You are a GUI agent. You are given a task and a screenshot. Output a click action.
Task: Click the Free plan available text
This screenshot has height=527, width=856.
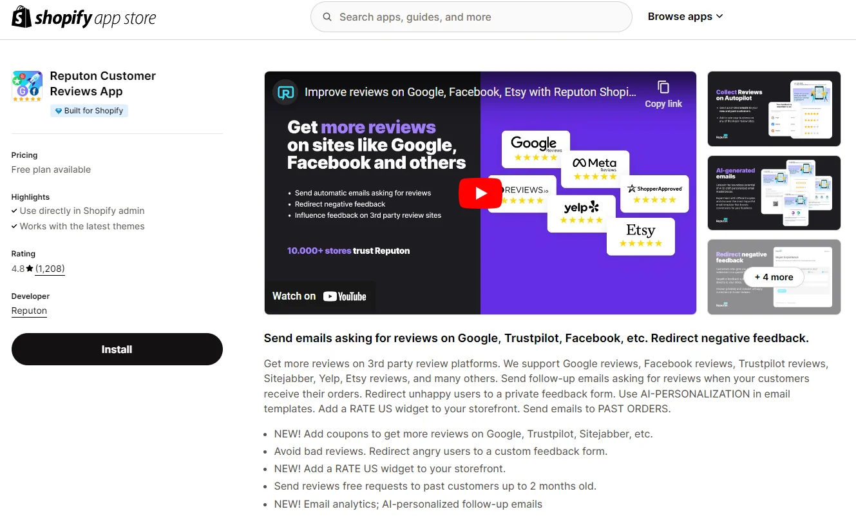[x=51, y=169]
